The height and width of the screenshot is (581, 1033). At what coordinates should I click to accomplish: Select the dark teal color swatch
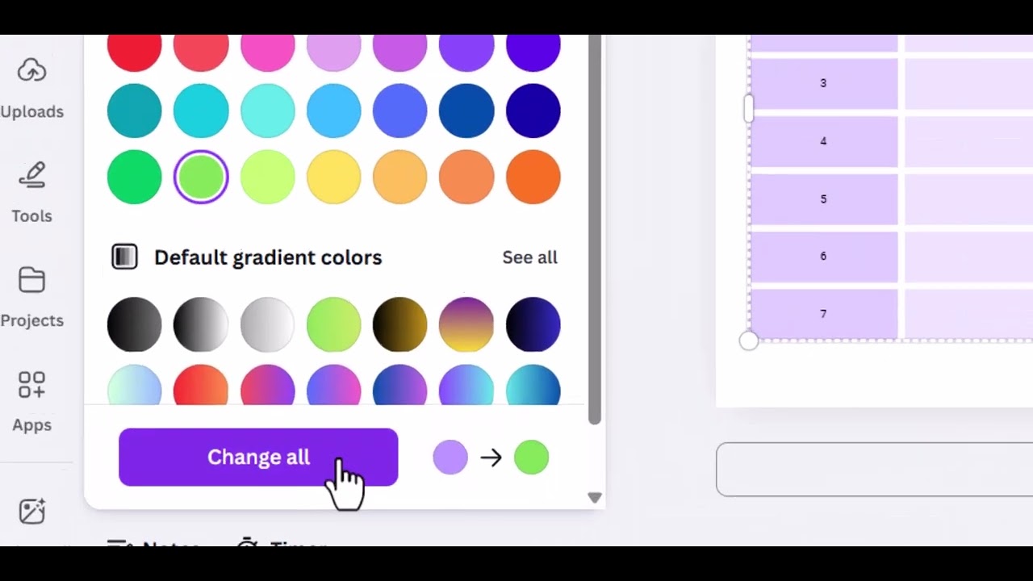pos(135,111)
